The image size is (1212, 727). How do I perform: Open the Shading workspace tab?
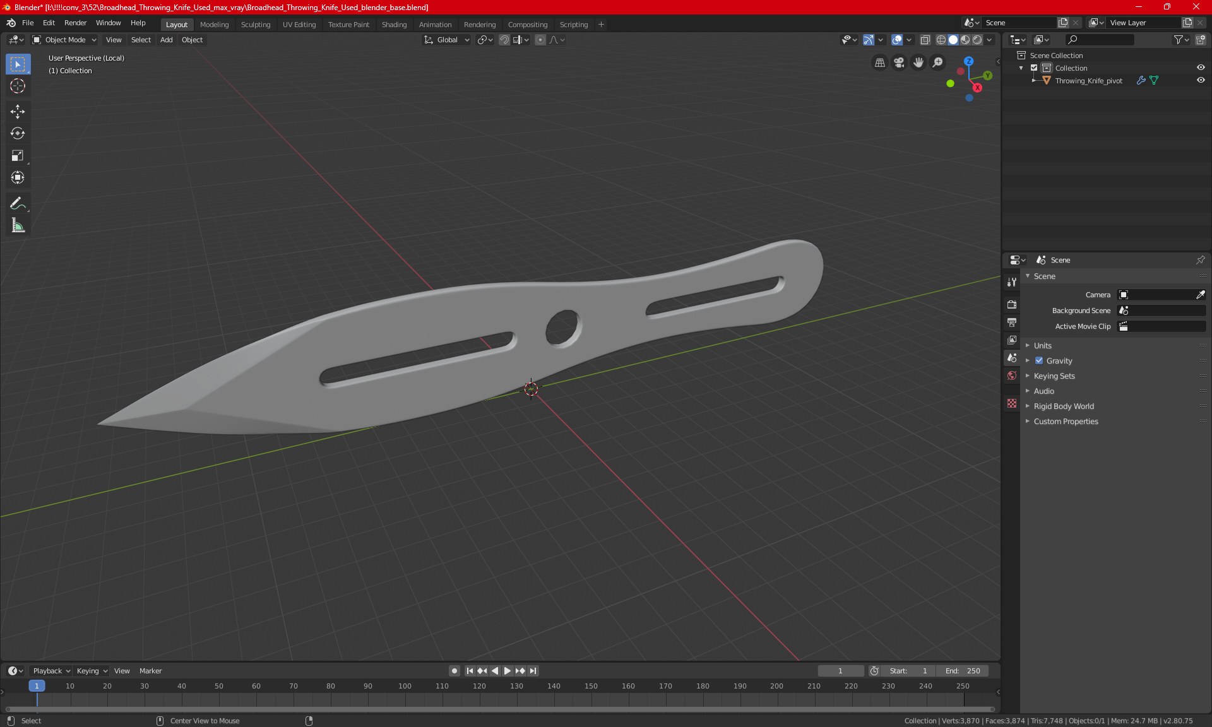tap(394, 23)
